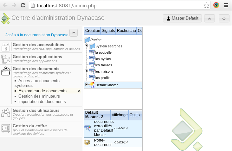232x151 pixels.
Task: Click the browser back arrow
Action: 5,5
